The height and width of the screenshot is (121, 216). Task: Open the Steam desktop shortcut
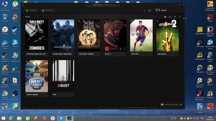coord(15,31)
